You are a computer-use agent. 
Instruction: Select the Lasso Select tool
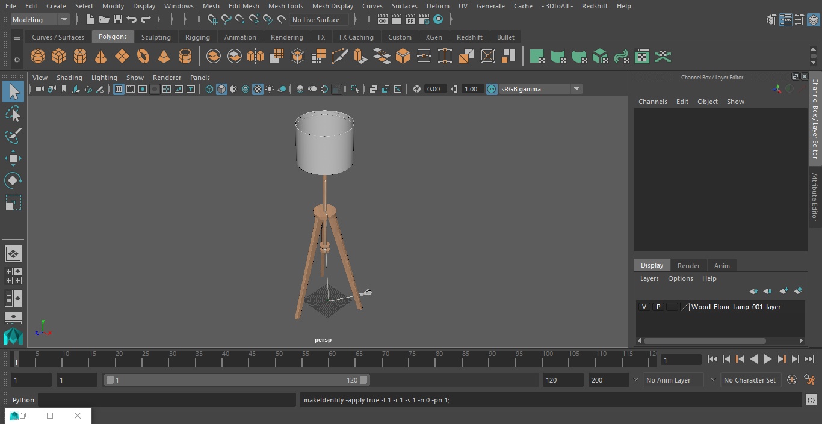point(13,114)
